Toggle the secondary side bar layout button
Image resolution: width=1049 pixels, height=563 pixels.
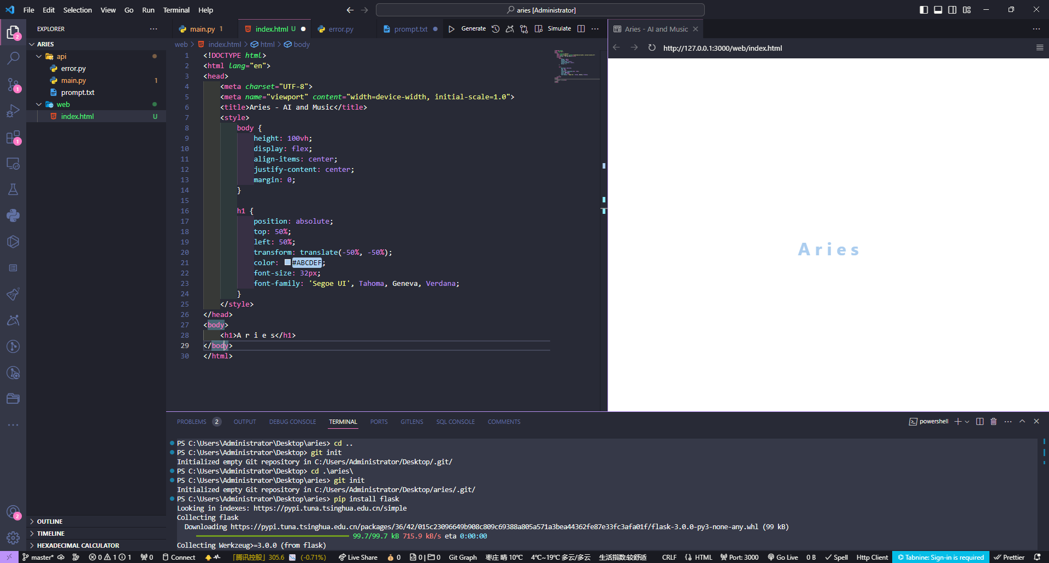tap(952, 10)
